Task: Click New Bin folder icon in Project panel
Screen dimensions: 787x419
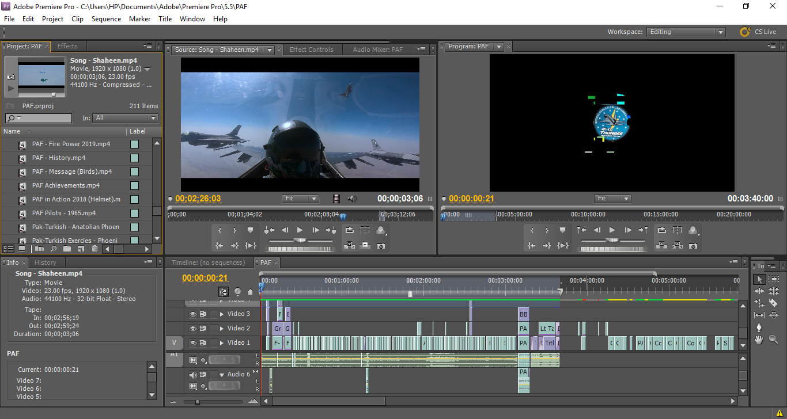Action: 67,249
